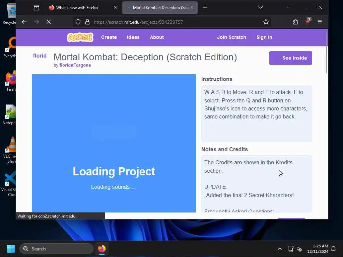
Task: Click Sign in link
Action: (264, 37)
